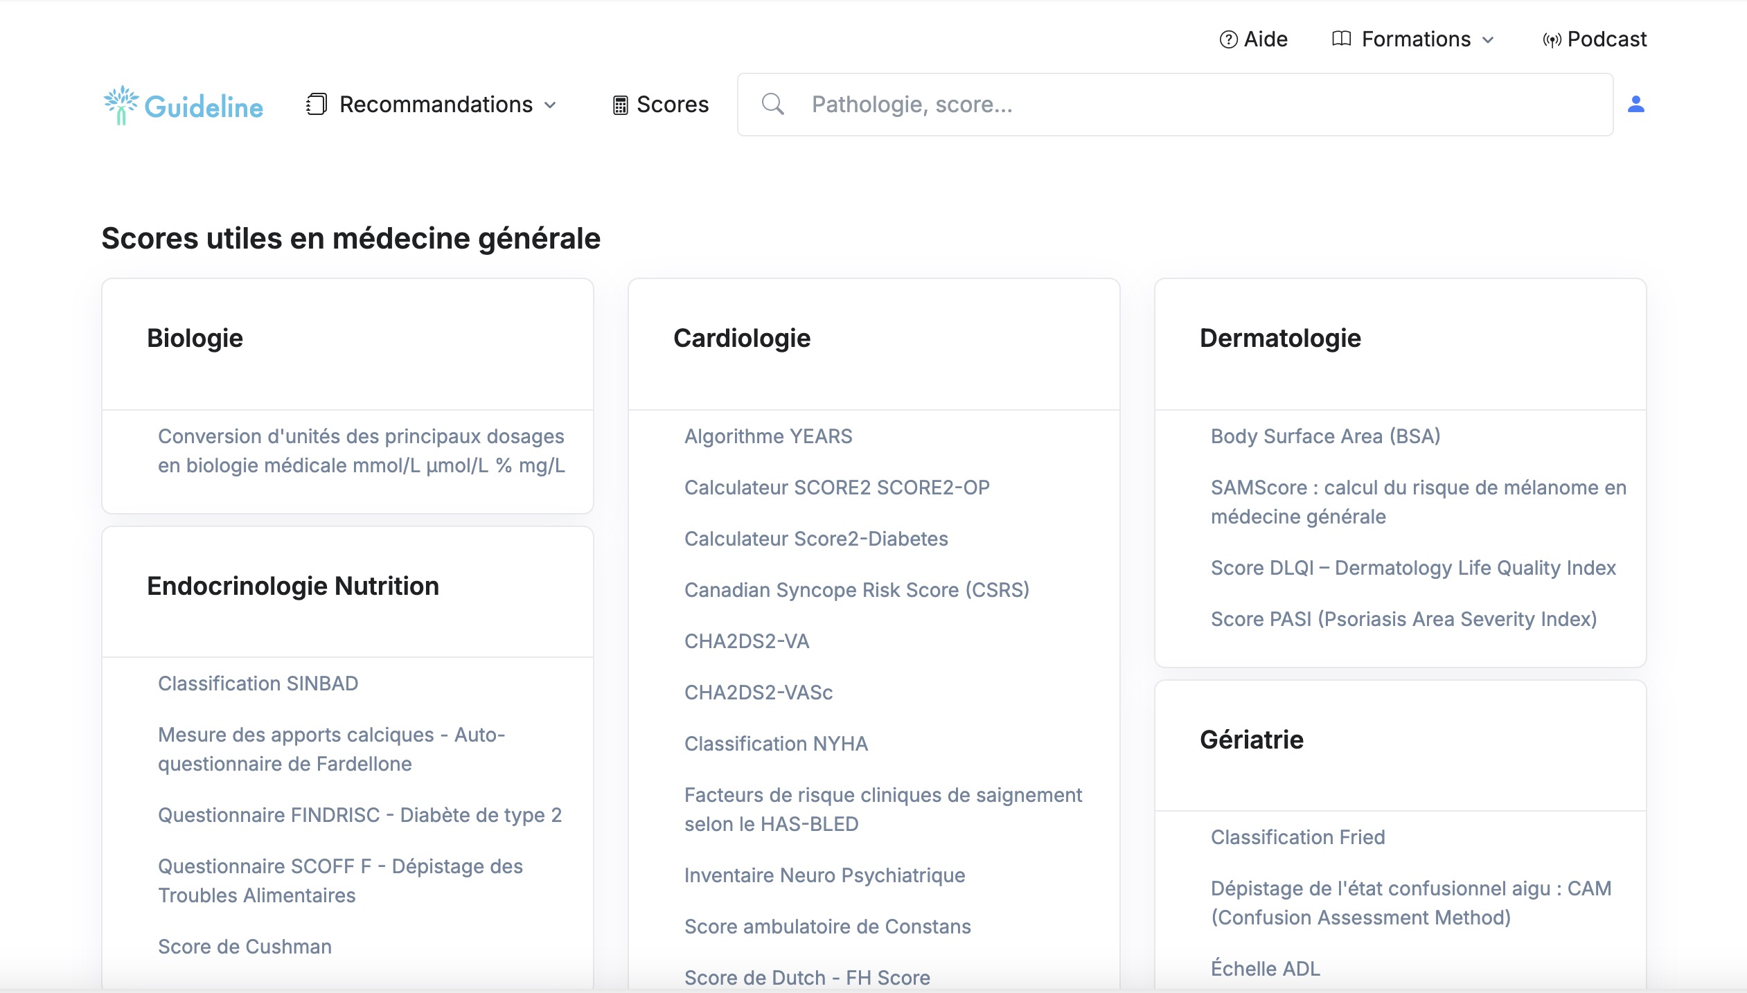Open Classification SINBAD link

point(258,683)
